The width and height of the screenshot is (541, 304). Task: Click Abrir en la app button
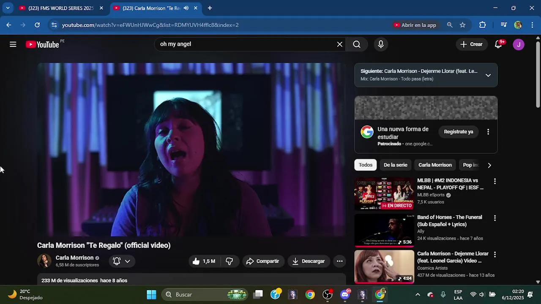point(415,25)
